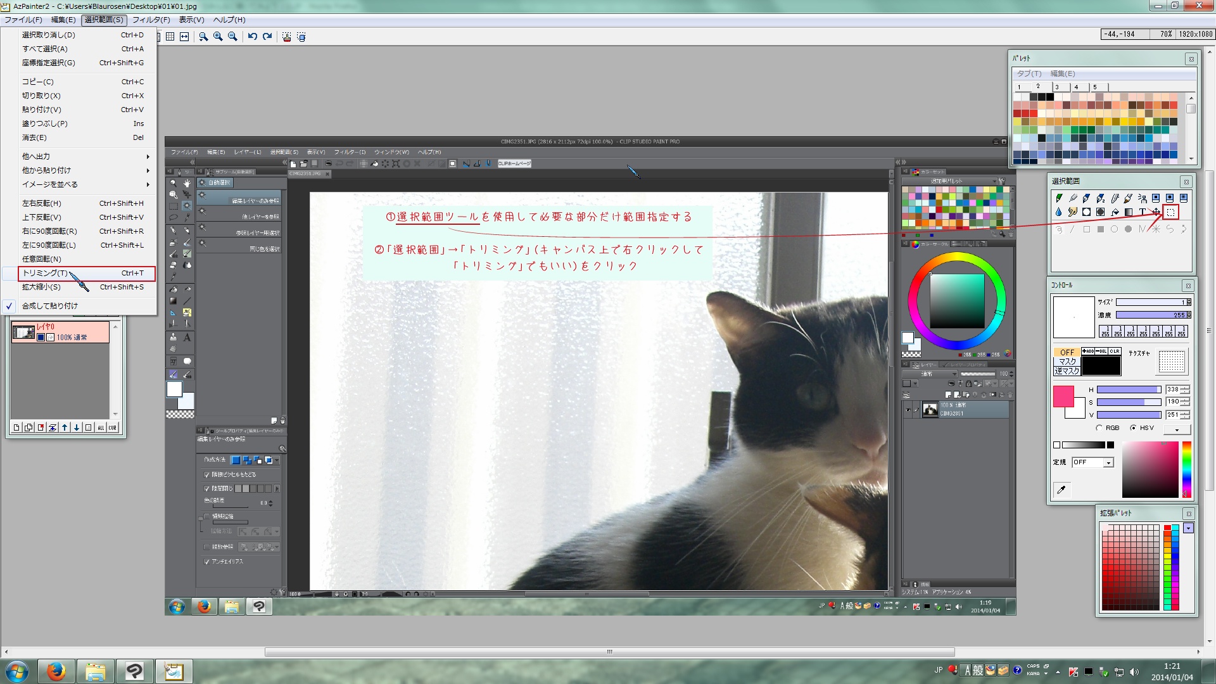Screen dimensions: 1216x684
Task: Toggle the grid display toolbar icon
Action: [x=170, y=37]
